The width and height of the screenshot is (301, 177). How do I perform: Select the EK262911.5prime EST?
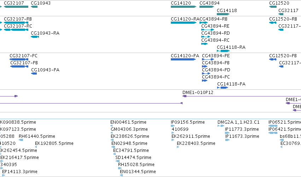173,140
